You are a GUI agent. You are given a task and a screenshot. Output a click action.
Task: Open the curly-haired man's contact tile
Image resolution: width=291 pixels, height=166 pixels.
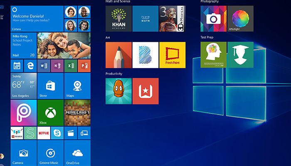pyautogui.click(x=84, y=25)
